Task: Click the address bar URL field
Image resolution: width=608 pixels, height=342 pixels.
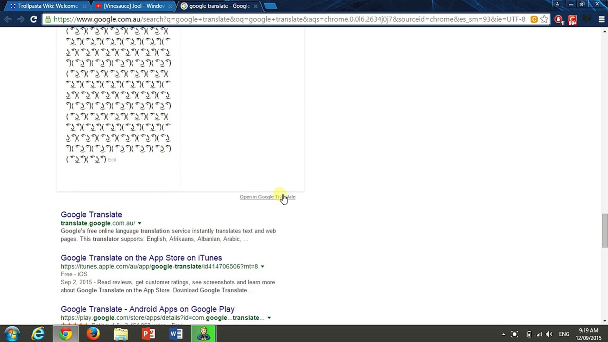Action: 285,19
